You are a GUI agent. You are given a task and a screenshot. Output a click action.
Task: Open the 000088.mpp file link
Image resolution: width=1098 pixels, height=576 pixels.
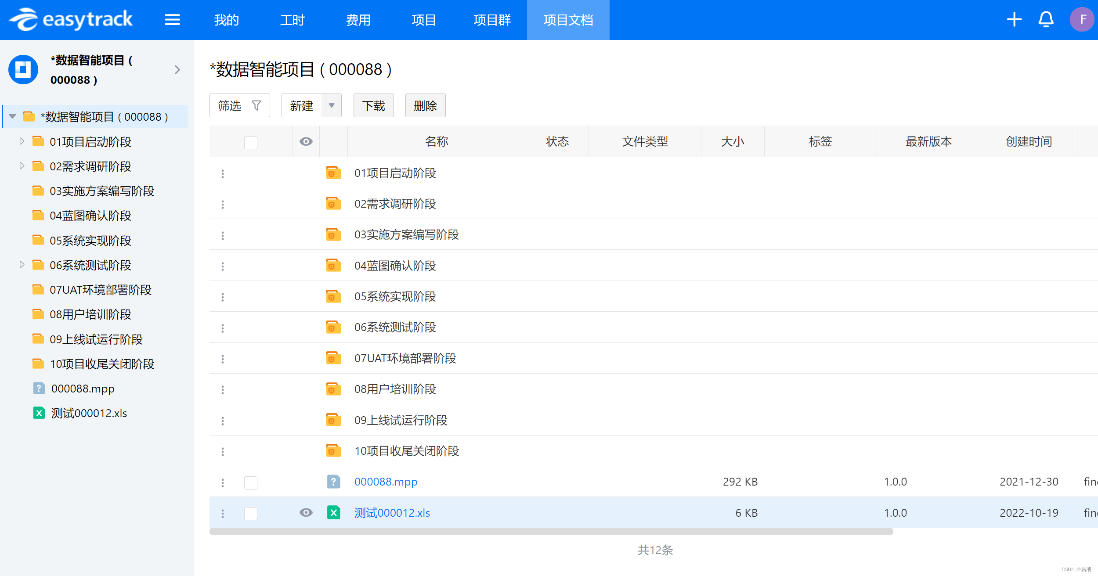[x=386, y=482]
